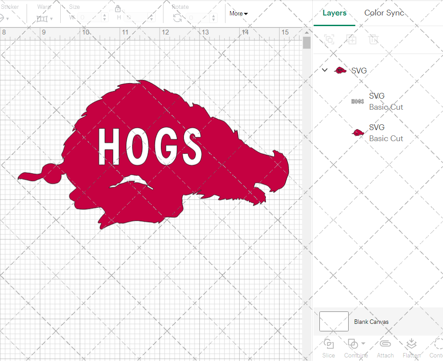Select the Layers tab
443x361 pixels.
click(x=334, y=13)
